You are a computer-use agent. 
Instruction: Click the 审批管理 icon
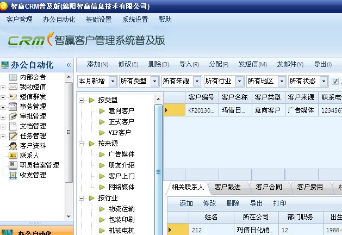pyautogui.click(x=13, y=116)
